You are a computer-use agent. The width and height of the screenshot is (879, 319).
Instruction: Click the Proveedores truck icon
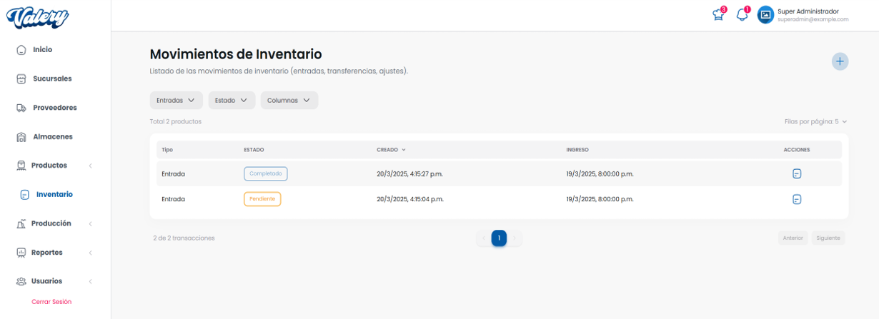click(21, 108)
